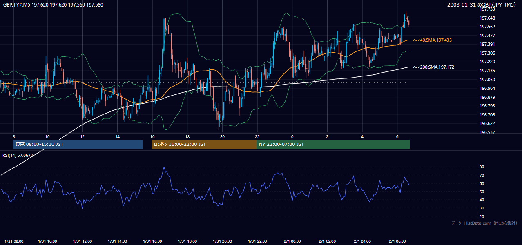Click price scale value 196.964
The image size is (522, 245).
pos(487,88)
